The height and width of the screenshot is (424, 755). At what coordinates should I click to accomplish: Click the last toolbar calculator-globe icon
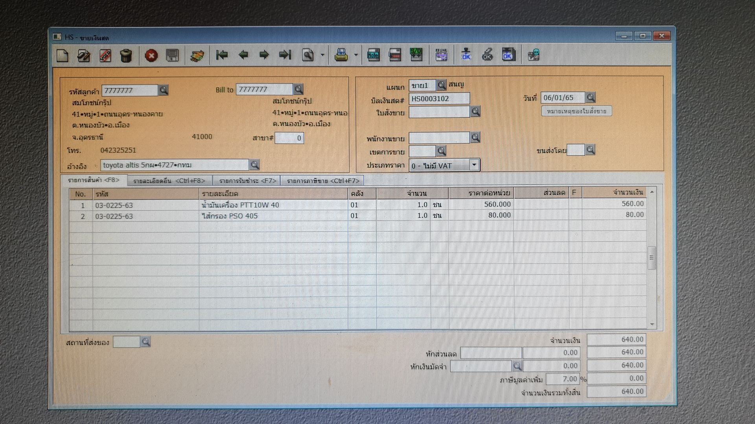534,55
